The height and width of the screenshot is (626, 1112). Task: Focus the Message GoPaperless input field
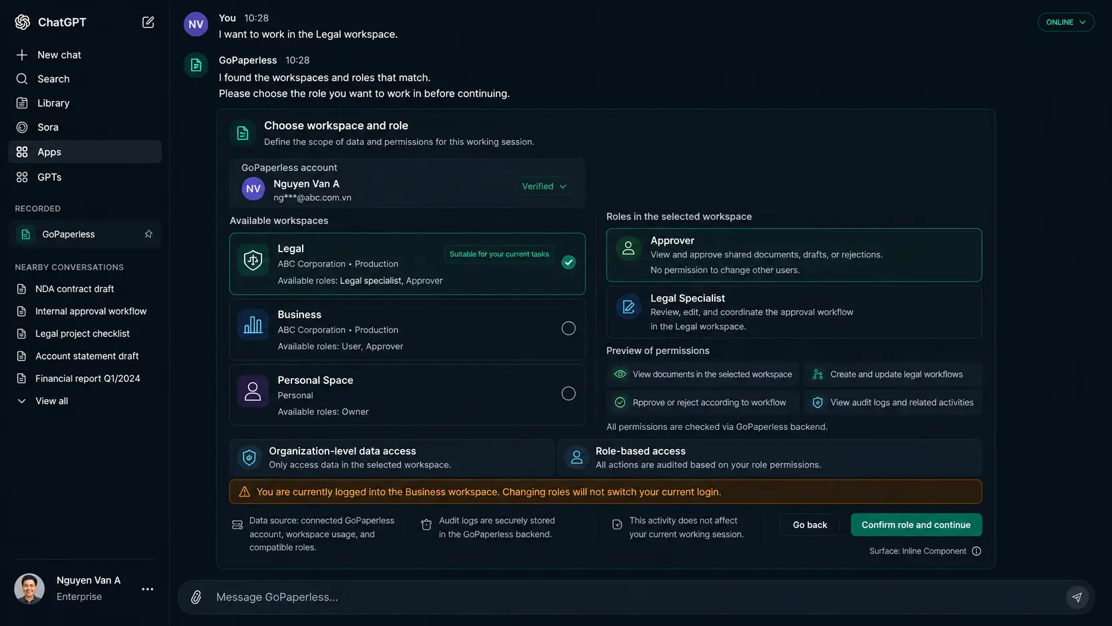pos(635,597)
